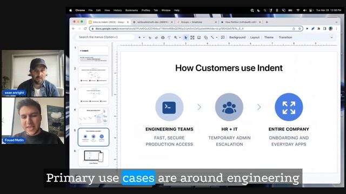Select the text box tool
This screenshot has height=194, width=346.
click(x=192, y=38)
